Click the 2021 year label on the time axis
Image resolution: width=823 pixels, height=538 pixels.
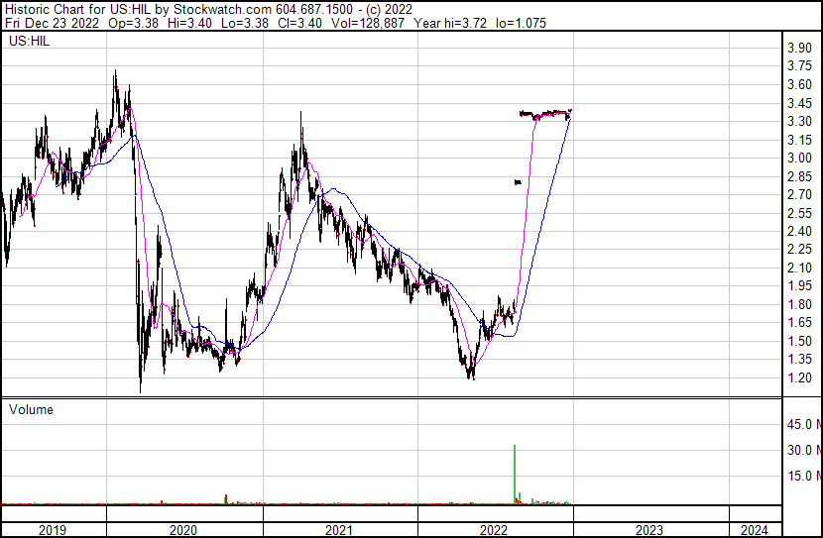pos(339,530)
